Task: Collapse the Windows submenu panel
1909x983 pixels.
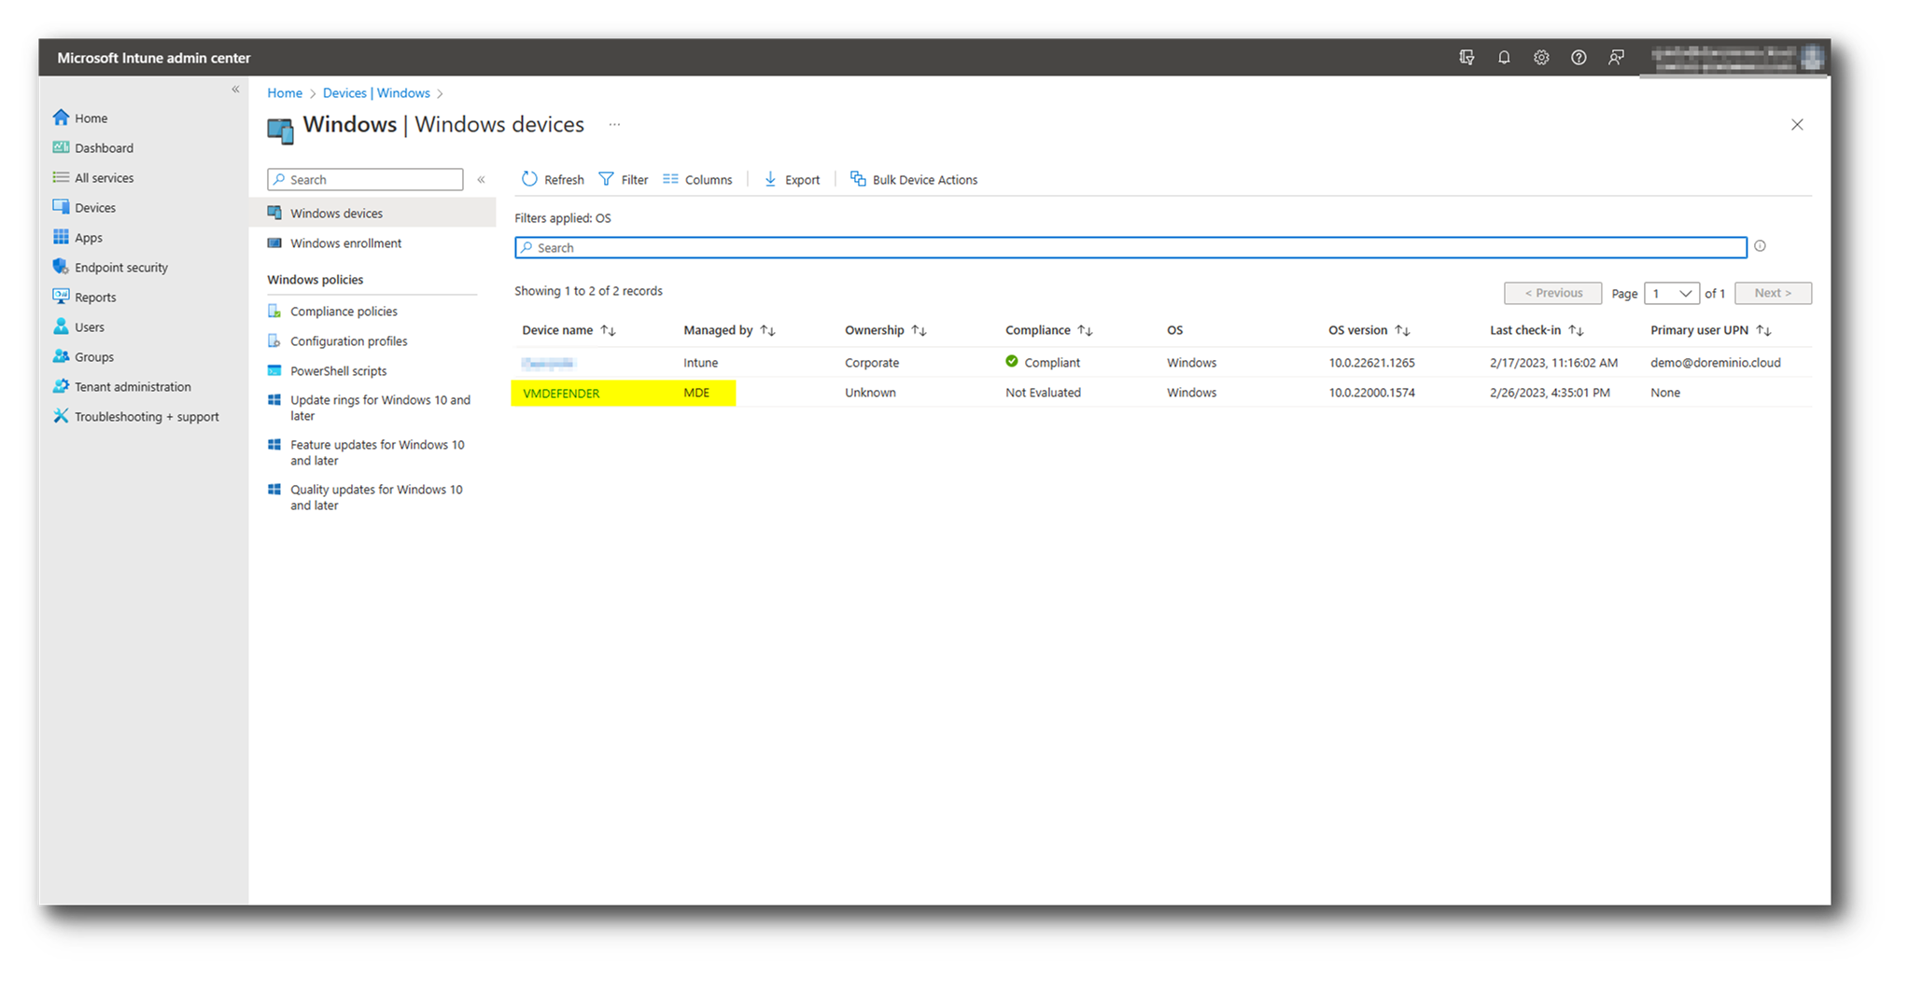Action: [481, 180]
